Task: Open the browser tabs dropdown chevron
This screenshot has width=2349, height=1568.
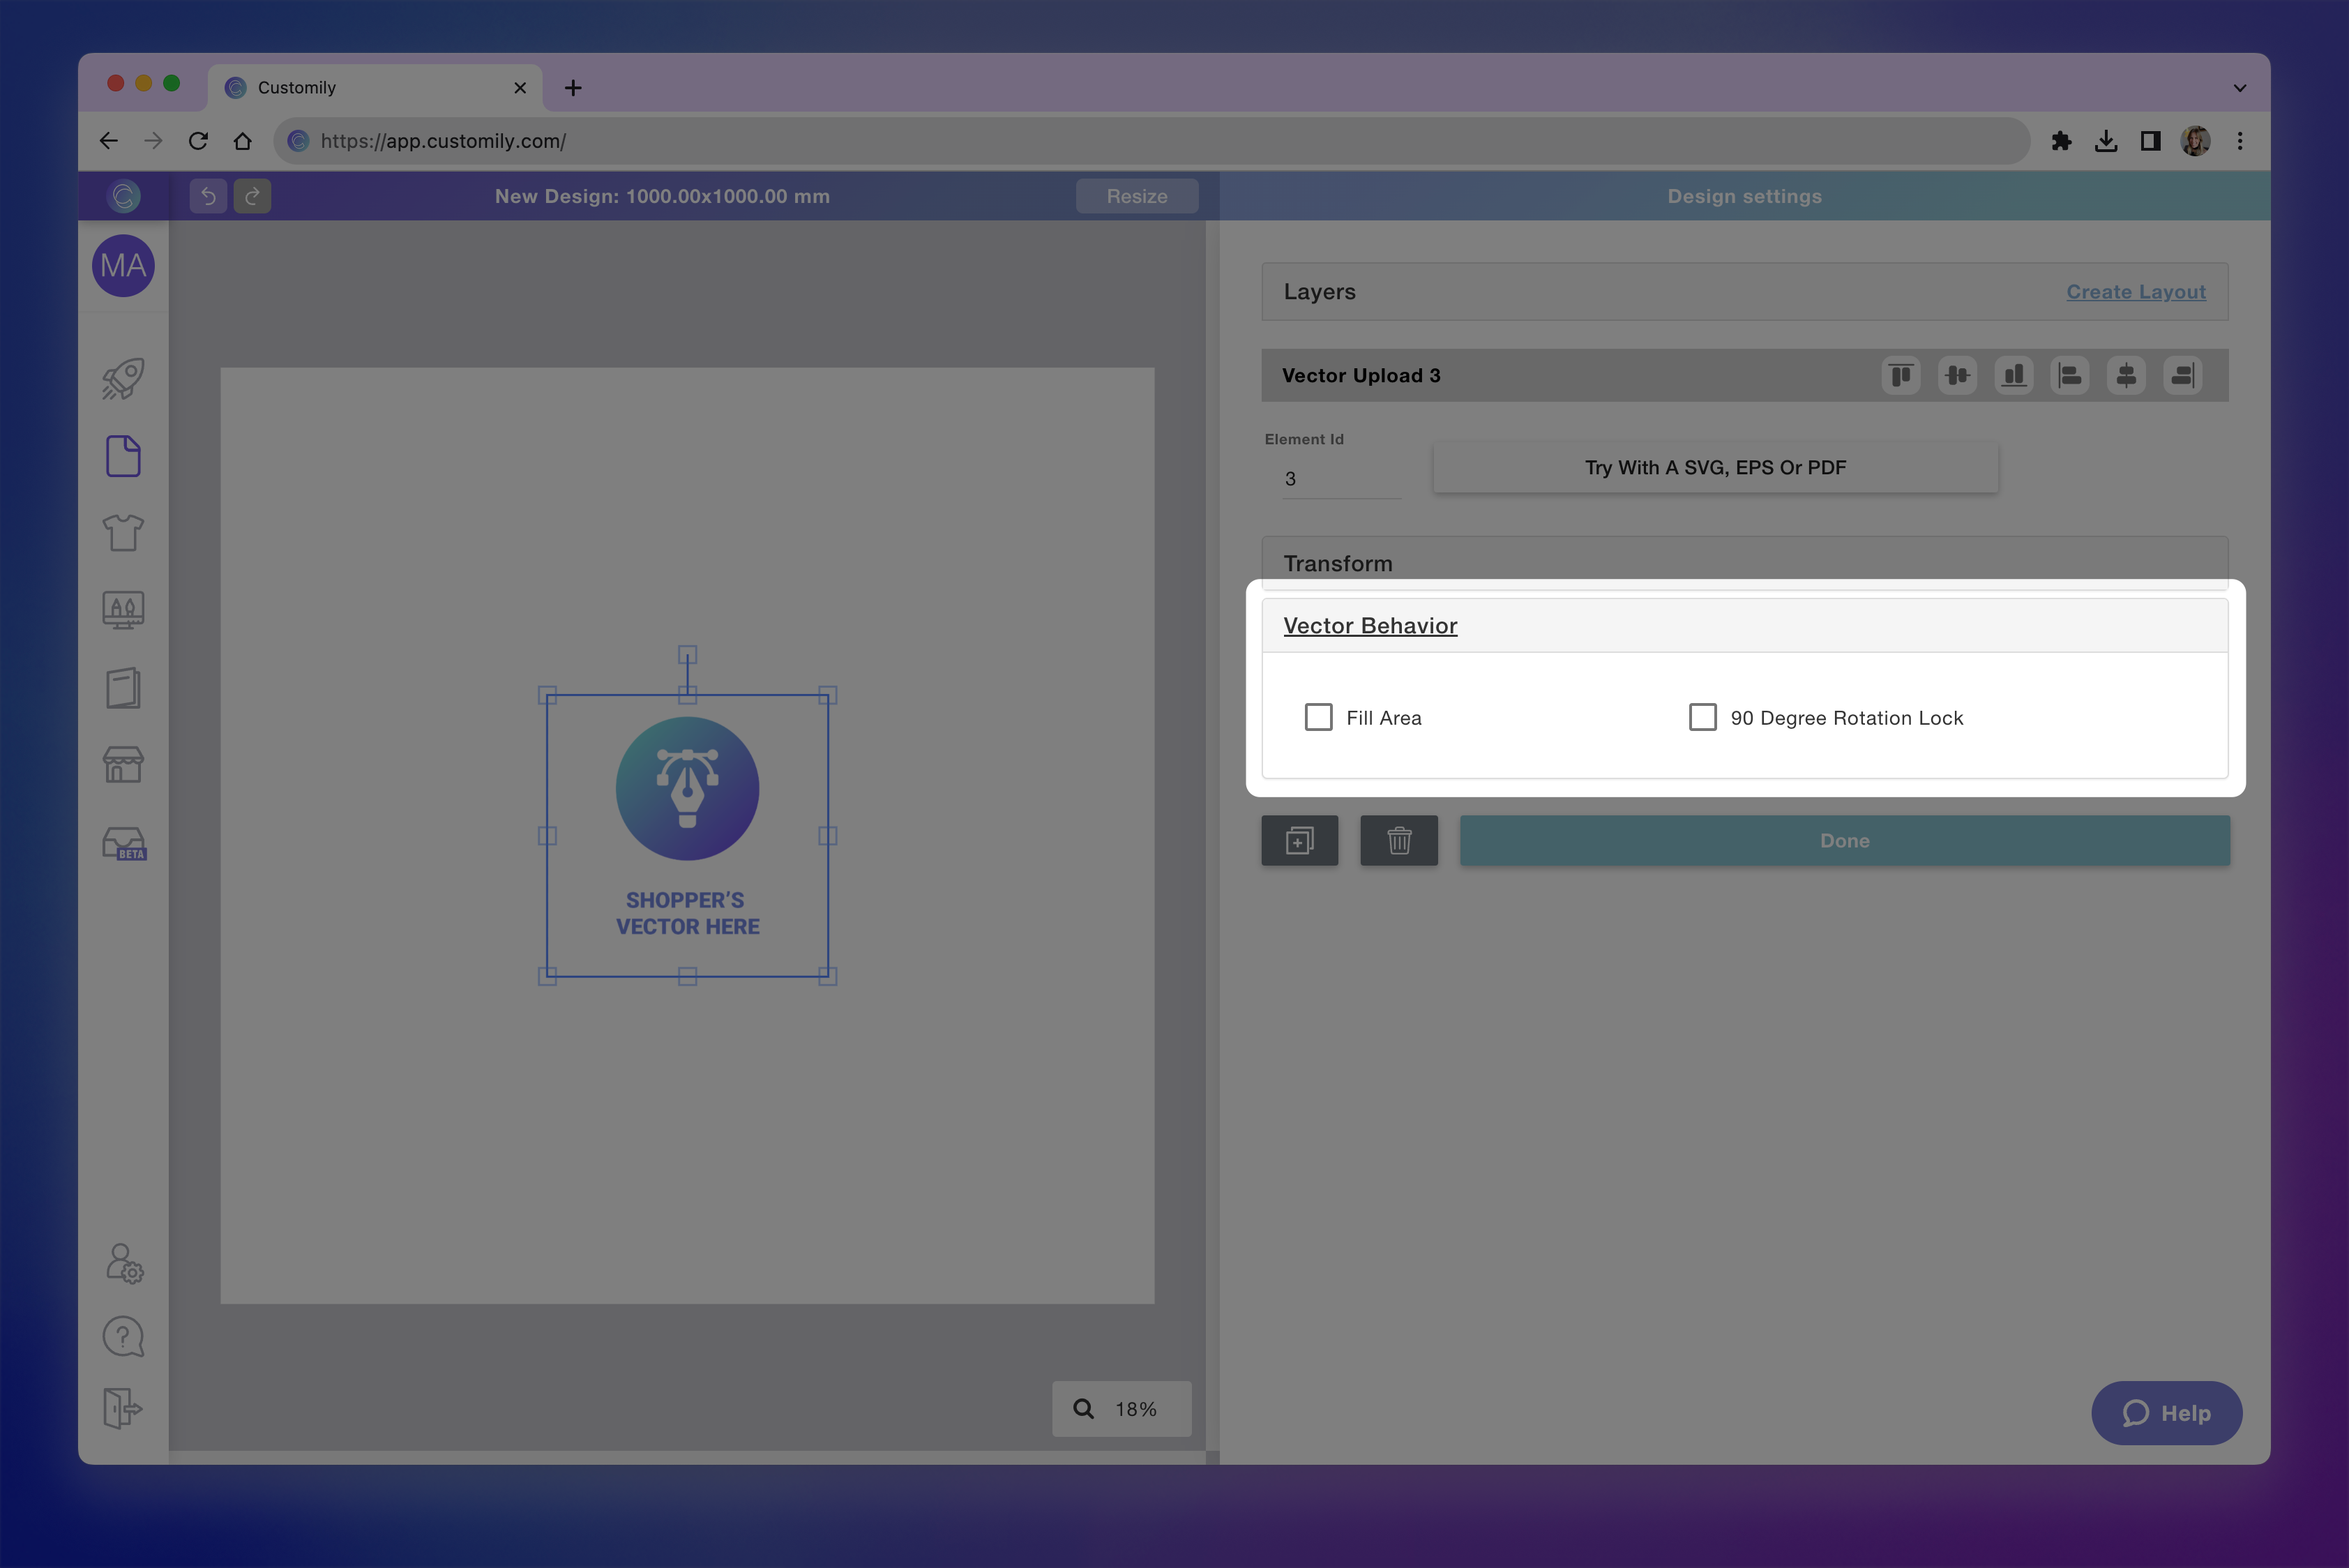Action: click(x=2239, y=88)
